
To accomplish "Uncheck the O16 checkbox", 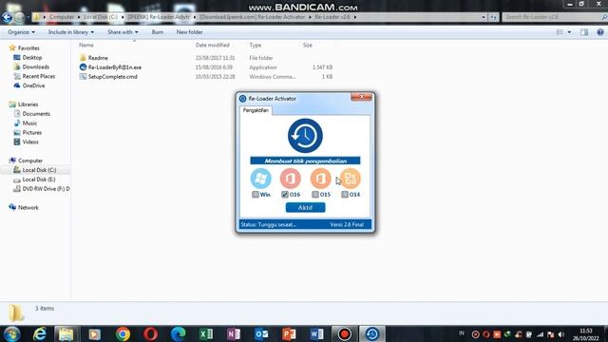I will click(x=285, y=194).
